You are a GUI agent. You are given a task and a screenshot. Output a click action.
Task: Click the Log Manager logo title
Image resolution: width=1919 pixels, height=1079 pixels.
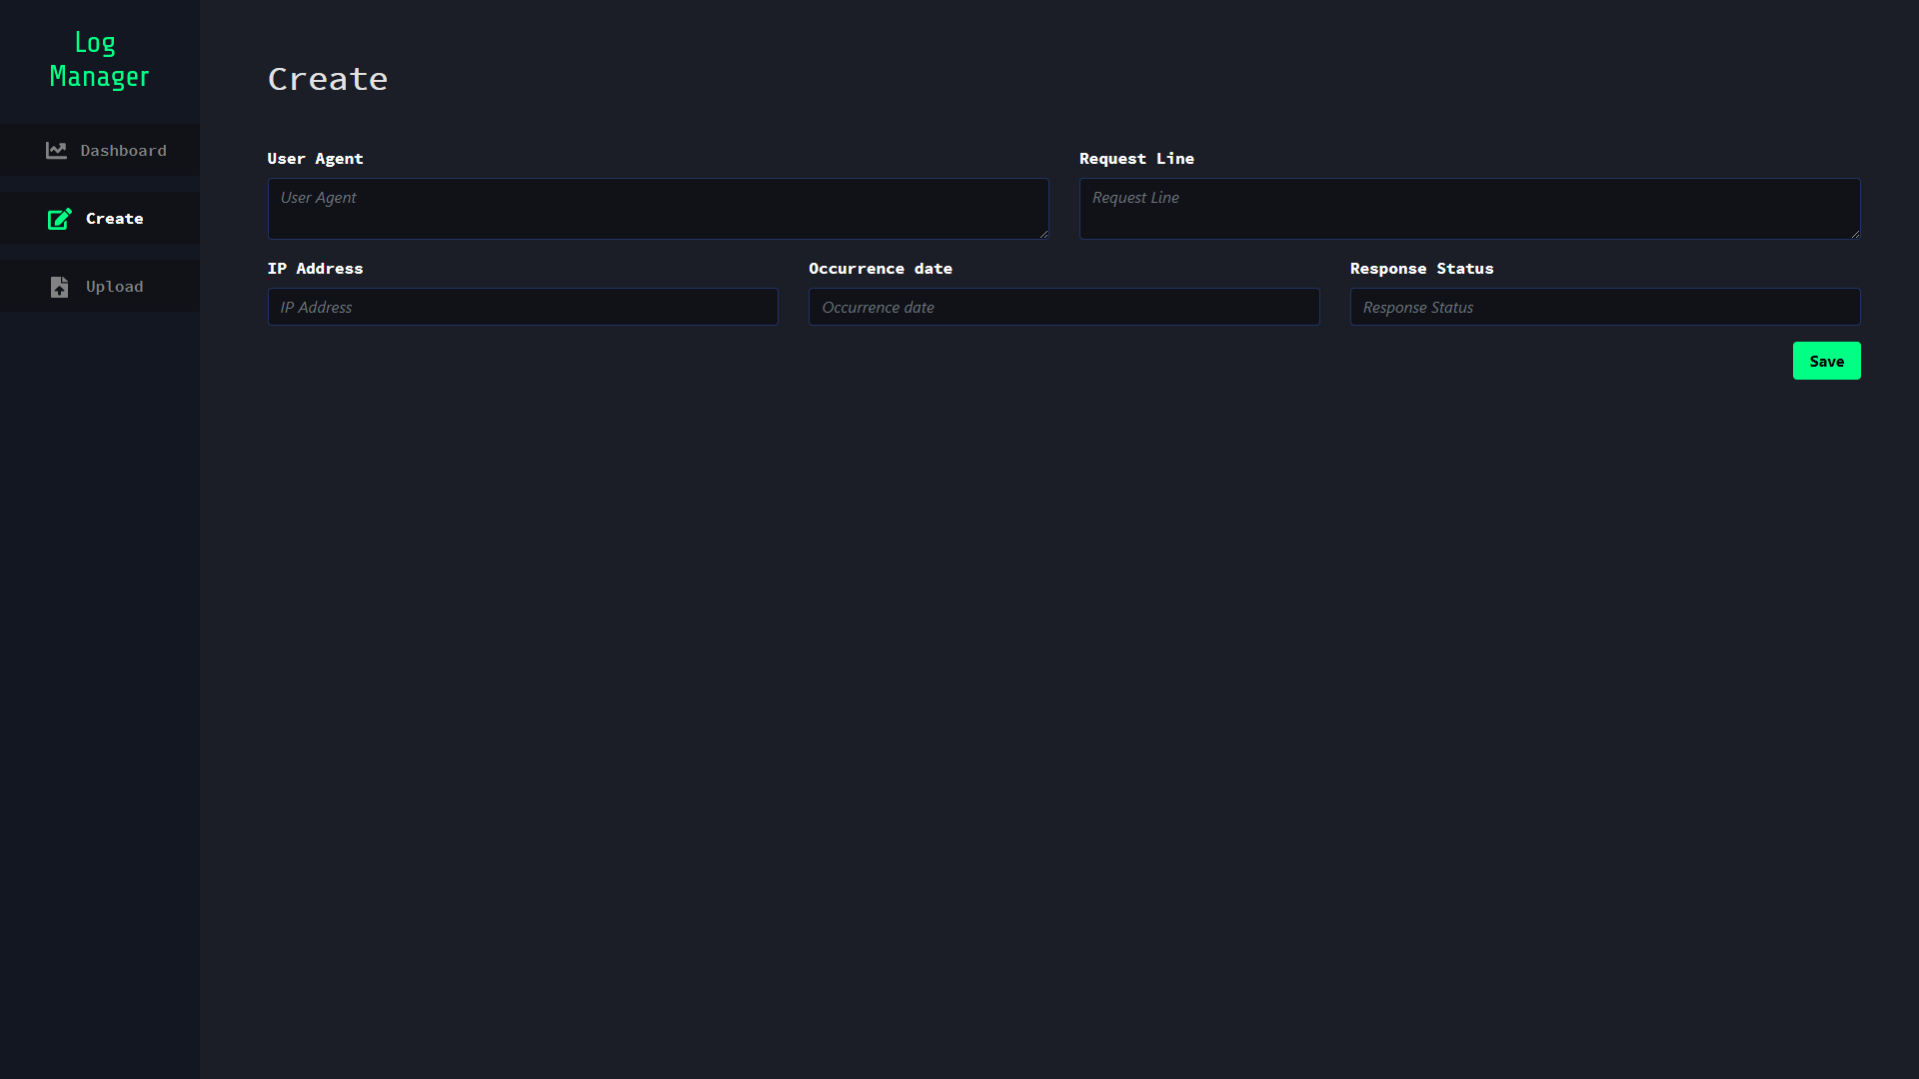point(99,60)
